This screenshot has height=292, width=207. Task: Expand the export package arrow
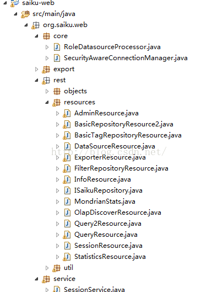click(x=36, y=70)
